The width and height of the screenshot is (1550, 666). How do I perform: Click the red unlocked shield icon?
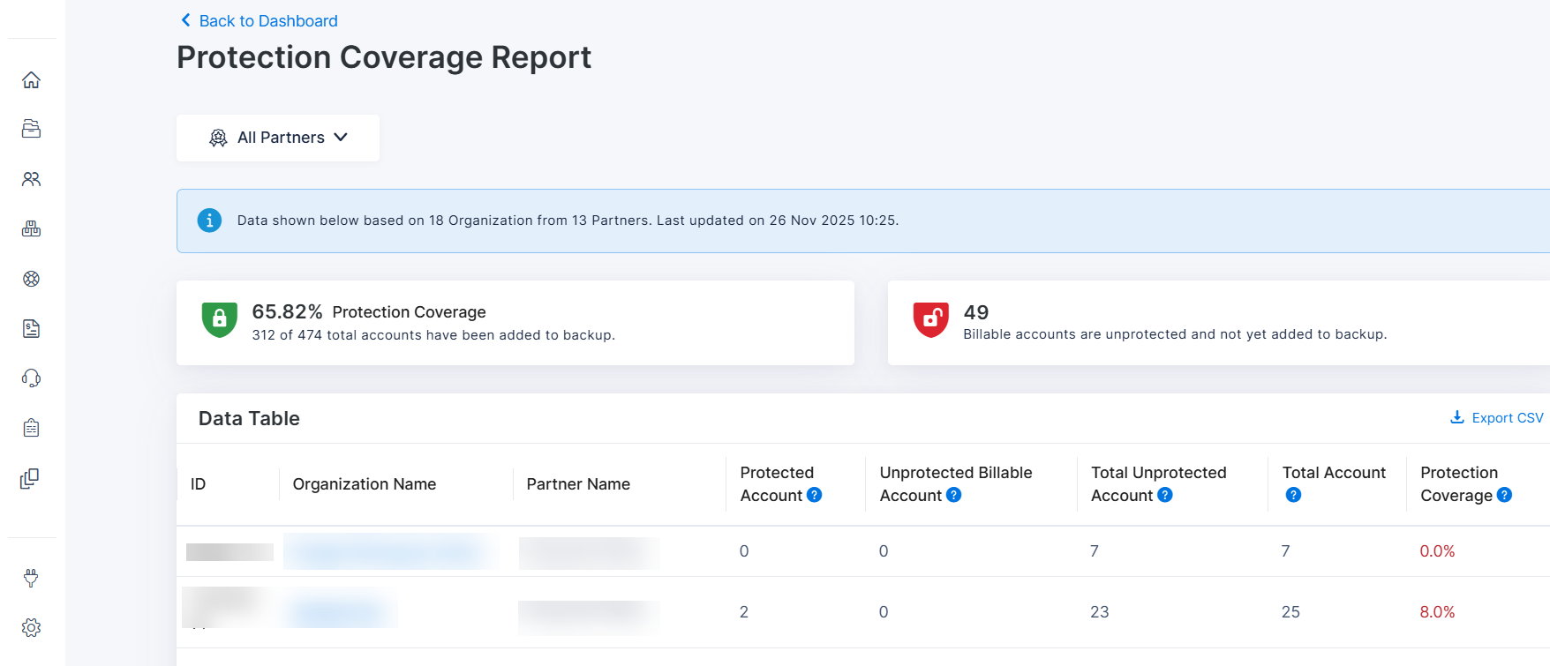930,319
